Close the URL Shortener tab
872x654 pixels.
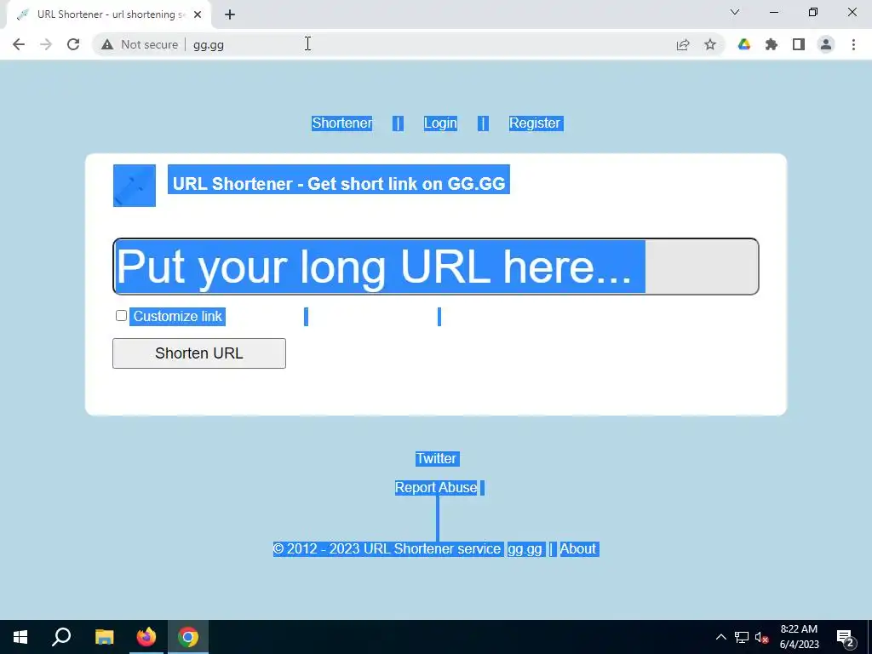pos(198,14)
